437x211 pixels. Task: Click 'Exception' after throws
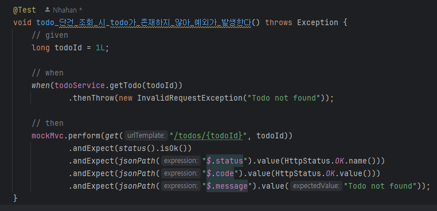[318, 22]
